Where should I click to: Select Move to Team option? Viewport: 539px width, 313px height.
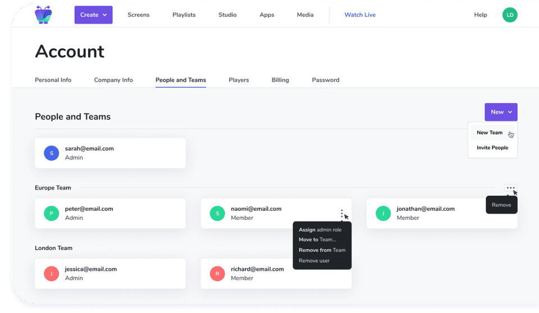(317, 240)
